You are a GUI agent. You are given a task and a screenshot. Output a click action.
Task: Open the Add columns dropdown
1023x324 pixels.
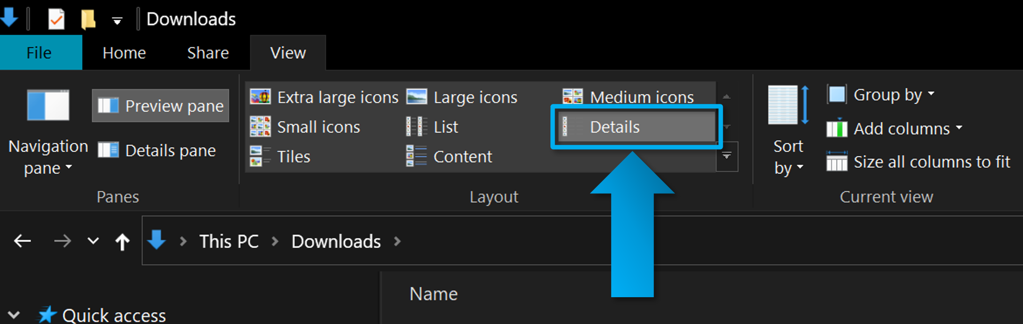(894, 129)
